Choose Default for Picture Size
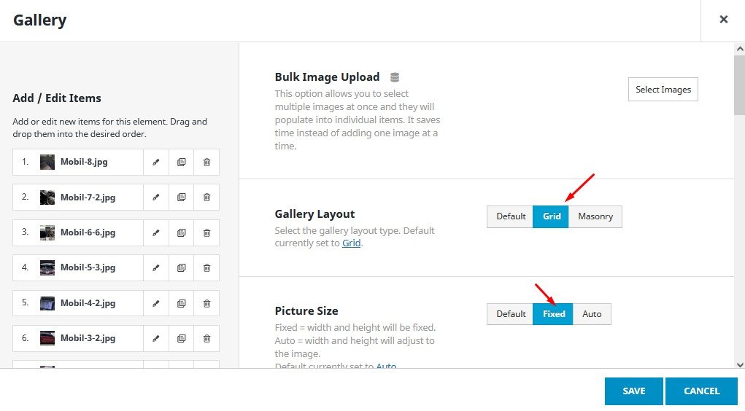The image size is (745, 411). (x=511, y=314)
